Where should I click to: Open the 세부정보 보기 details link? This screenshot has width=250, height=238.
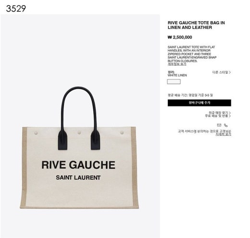click(177, 64)
